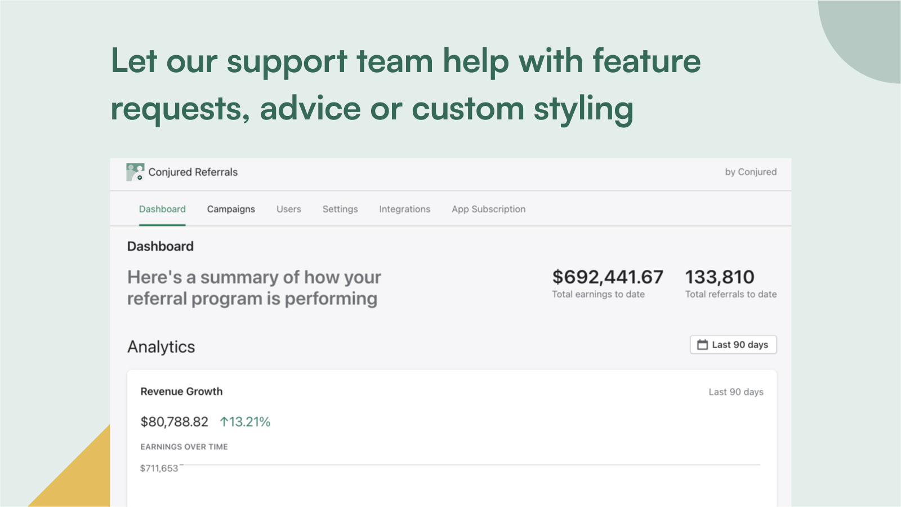
Task: Select the Dashboard tab
Action: tap(162, 209)
